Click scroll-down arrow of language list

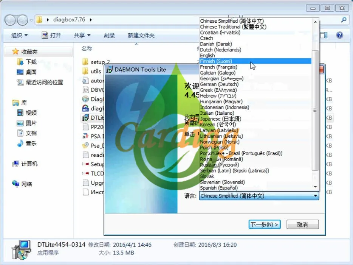click(316, 187)
